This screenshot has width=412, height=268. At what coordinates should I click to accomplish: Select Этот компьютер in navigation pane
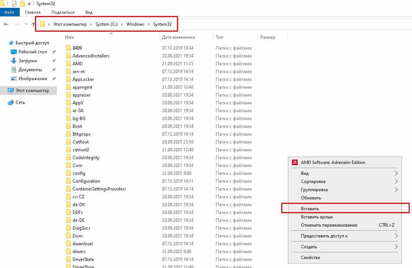(32, 91)
